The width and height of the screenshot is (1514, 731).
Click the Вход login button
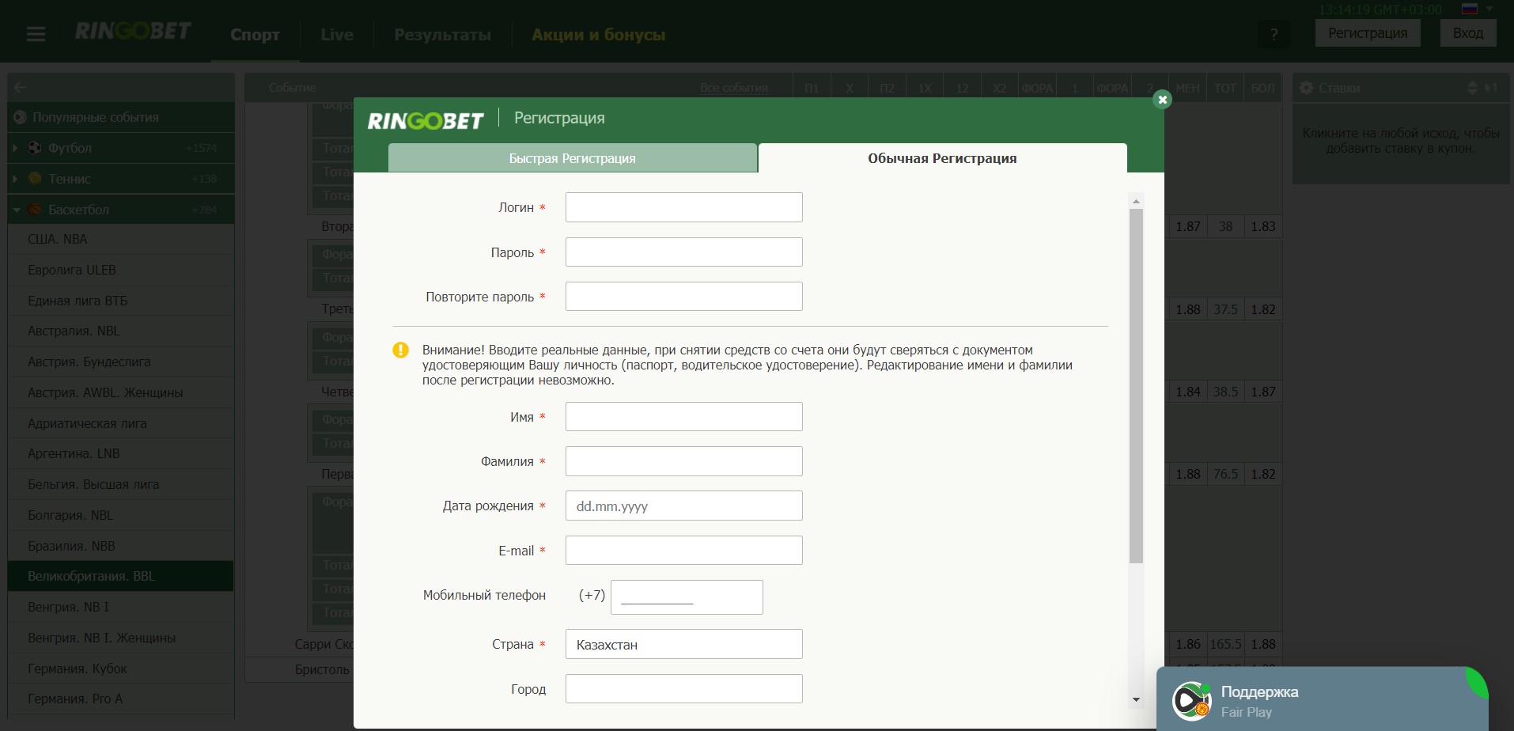point(1468,33)
